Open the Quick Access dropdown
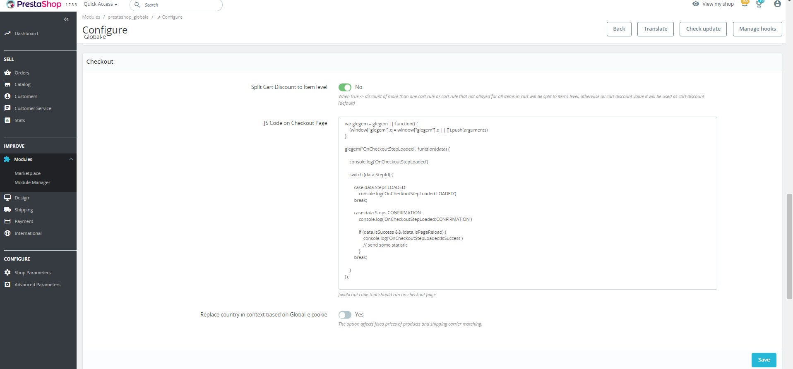This screenshot has height=369, width=793. point(101,4)
